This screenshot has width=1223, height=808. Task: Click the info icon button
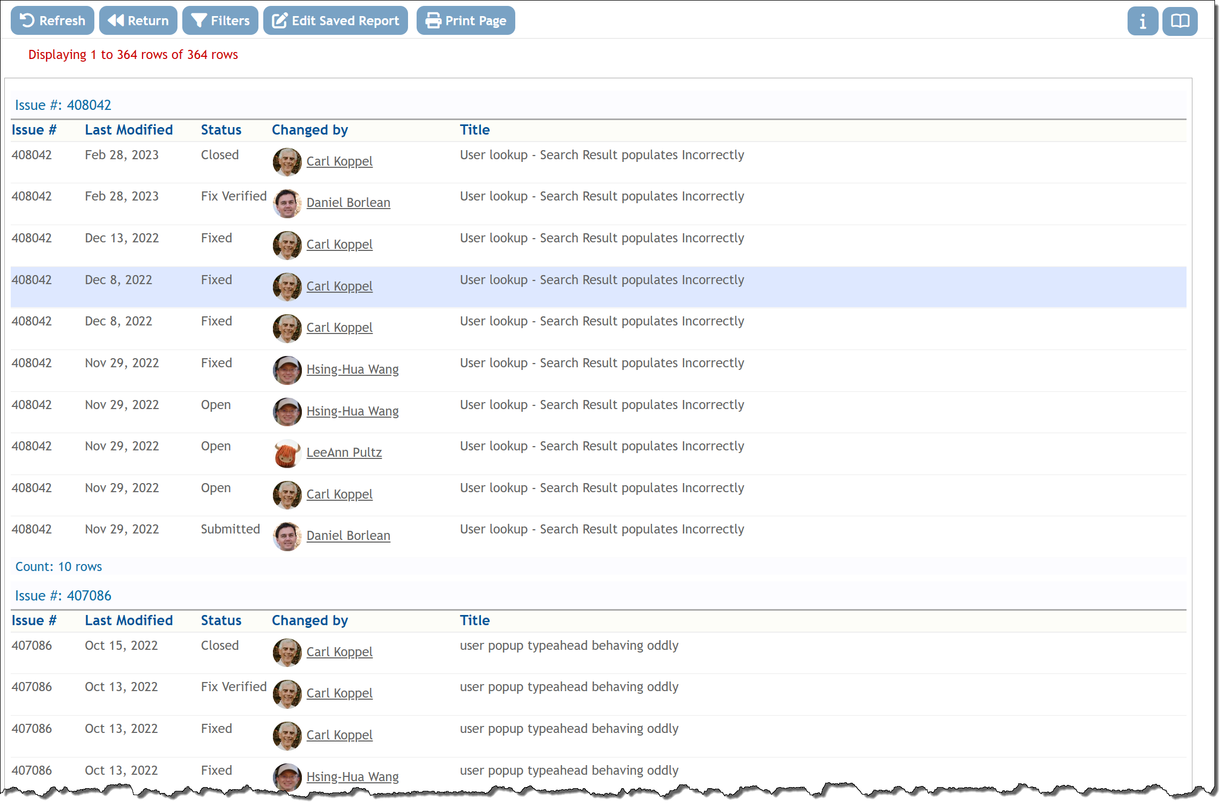(1142, 21)
